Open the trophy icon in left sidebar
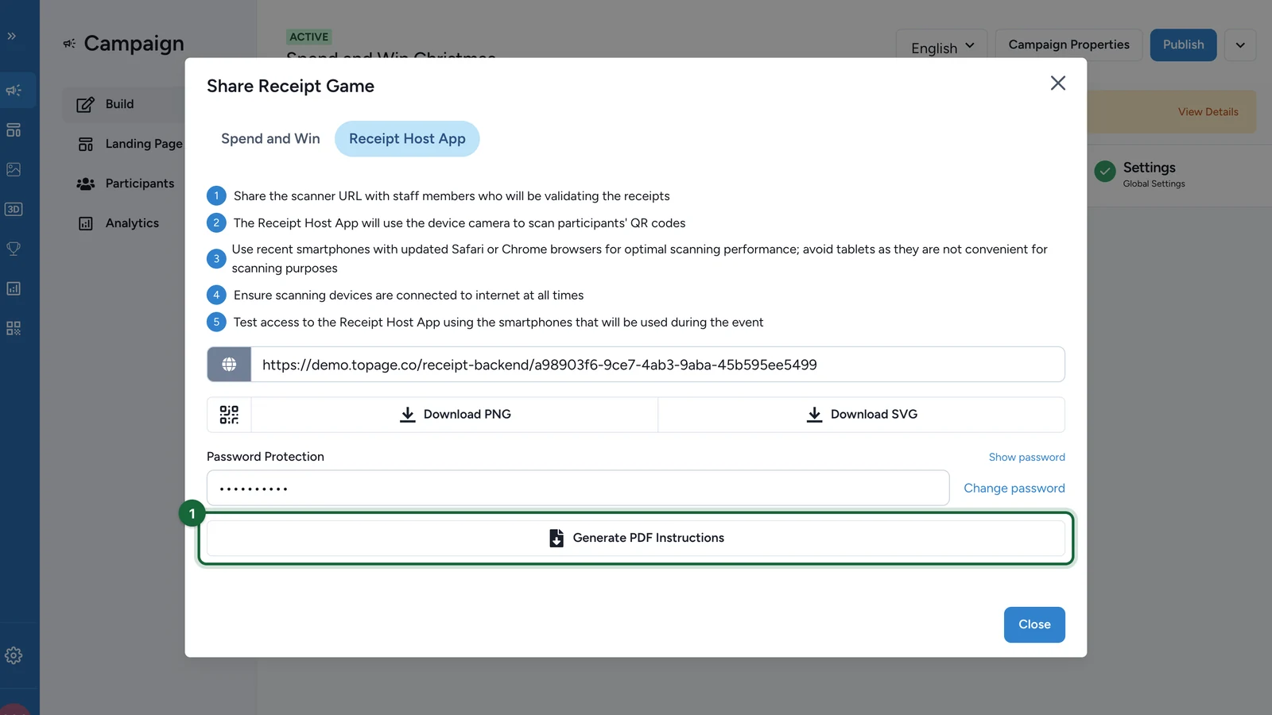The width and height of the screenshot is (1272, 715). 14,249
